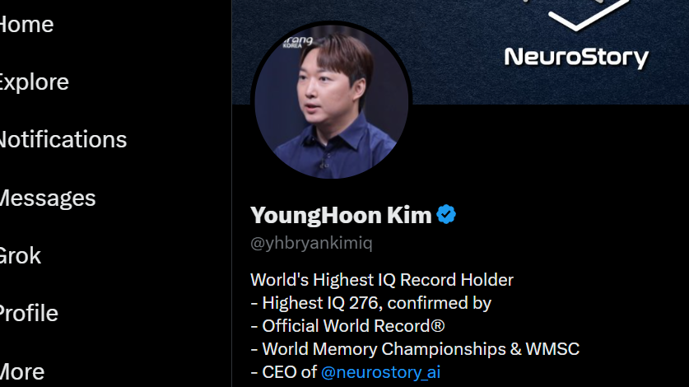This screenshot has width=689, height=387.
Task: Expand the More menu in sidebar
Action: point(21,371)
